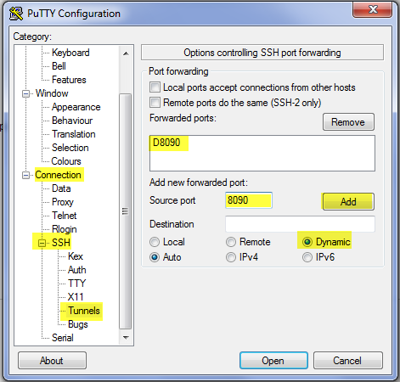Collapse the SSH tree node

point(42,243)
